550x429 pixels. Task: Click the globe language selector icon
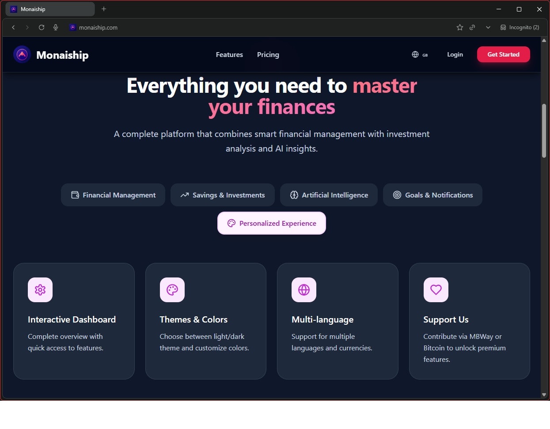point(415,55)
